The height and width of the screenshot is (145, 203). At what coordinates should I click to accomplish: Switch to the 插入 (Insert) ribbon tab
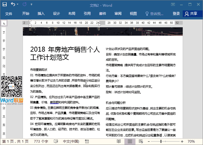tap(41, 14)
